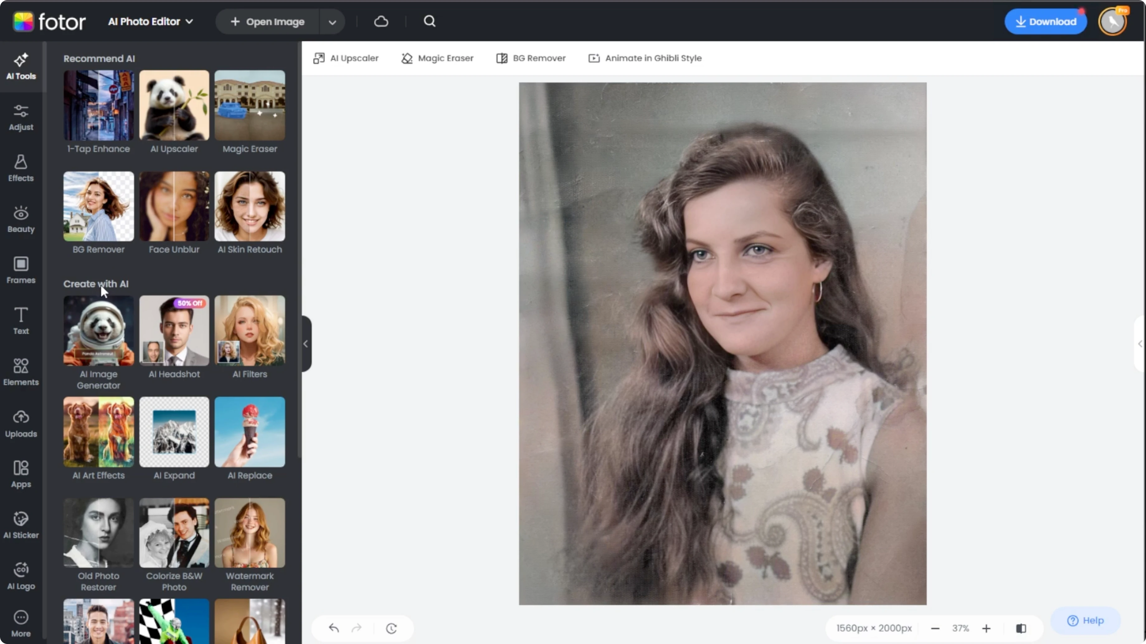Expand the AI Photo Editor dropdown

point(150,21)
